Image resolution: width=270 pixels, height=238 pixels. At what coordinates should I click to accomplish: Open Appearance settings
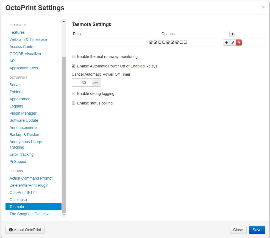pyautogui.click(x=20, y=99)
